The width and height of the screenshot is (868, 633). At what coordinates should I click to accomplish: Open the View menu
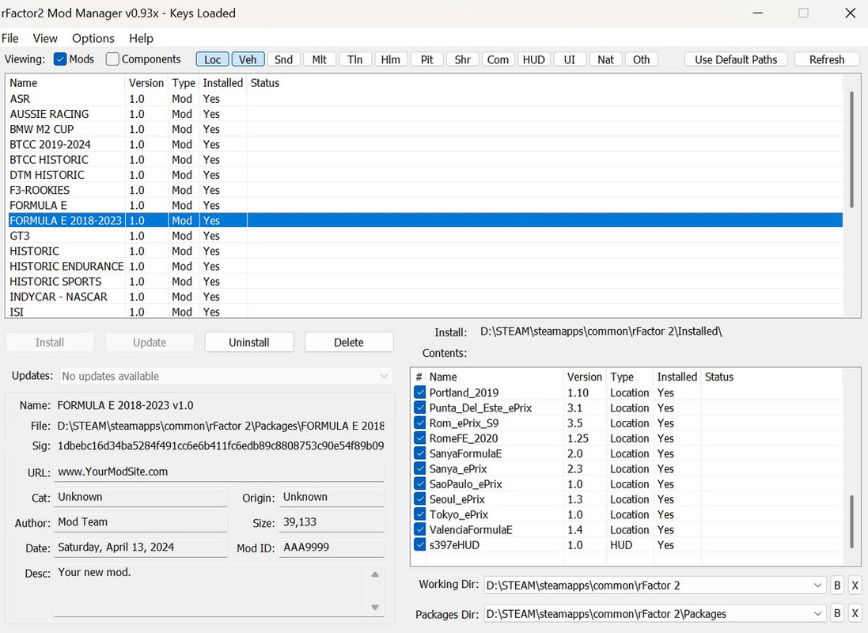(x=45, y=38)
